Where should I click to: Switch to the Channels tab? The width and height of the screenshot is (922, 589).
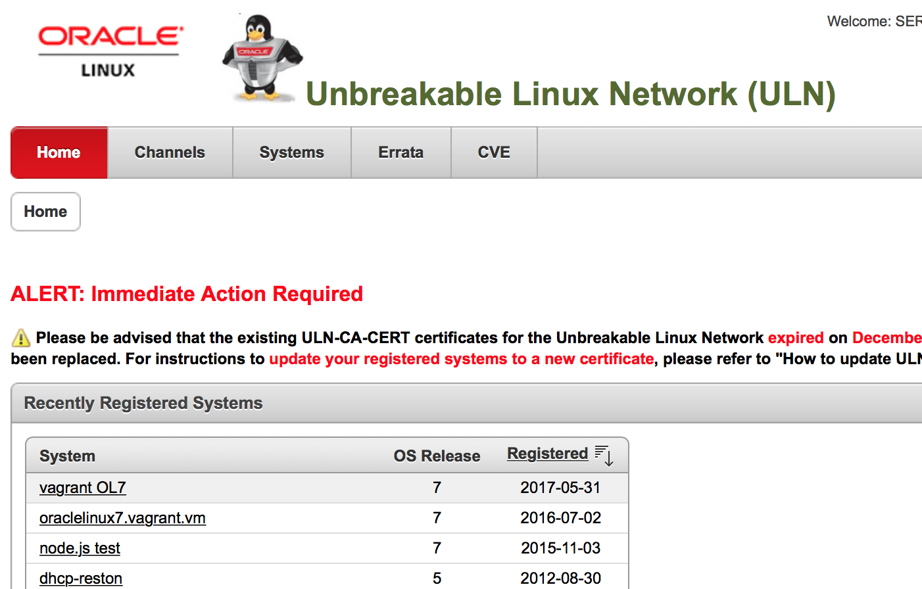[x=170, y=153]
